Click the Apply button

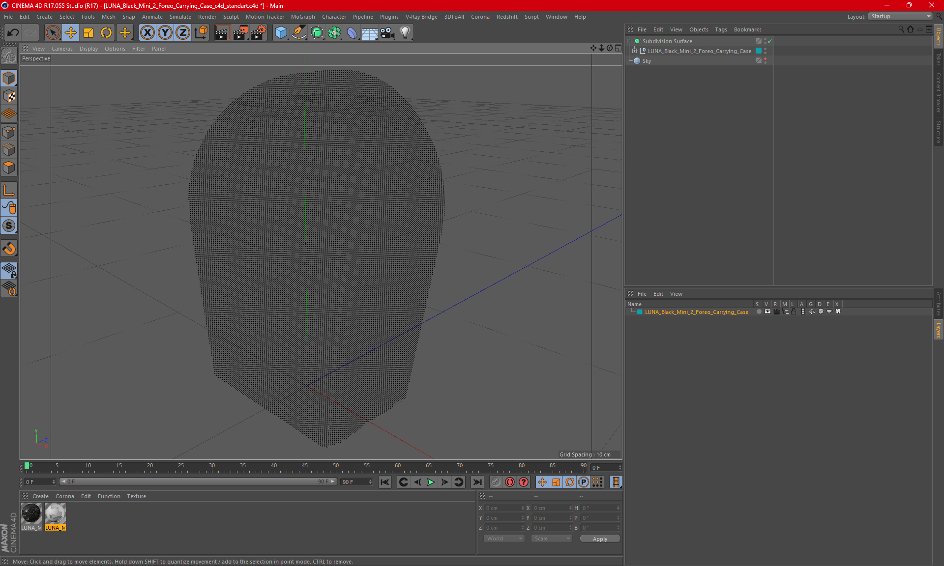[x=600, y=539]
